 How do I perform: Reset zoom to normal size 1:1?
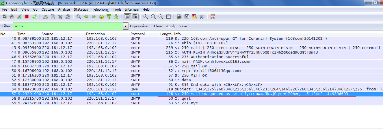point(161,17)
